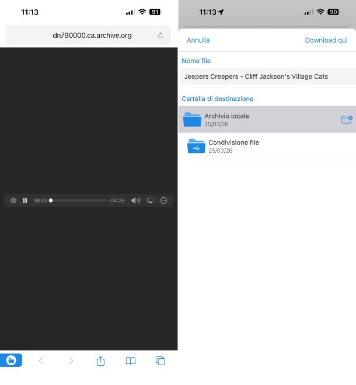Open the file manager folder icon
The image size is (356, 385).
pyautogui.click(x=11, y=360)
